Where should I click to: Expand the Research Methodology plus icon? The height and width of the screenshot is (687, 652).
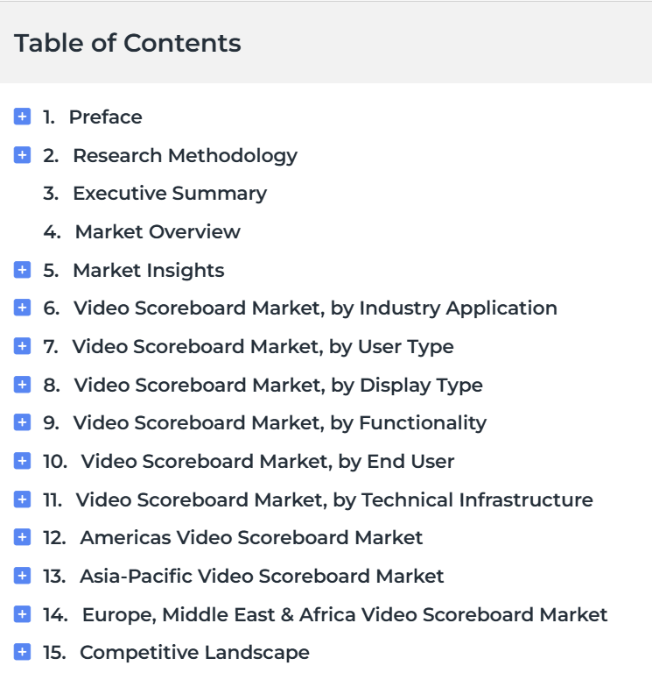click(23, 155)
